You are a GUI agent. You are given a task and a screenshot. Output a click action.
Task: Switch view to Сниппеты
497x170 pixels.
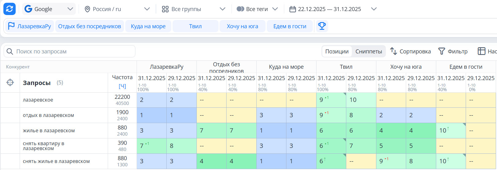(368, 52)
